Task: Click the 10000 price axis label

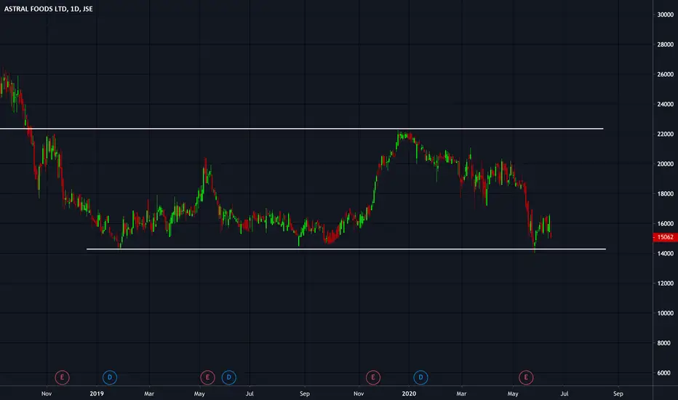Action: [665, 313]
